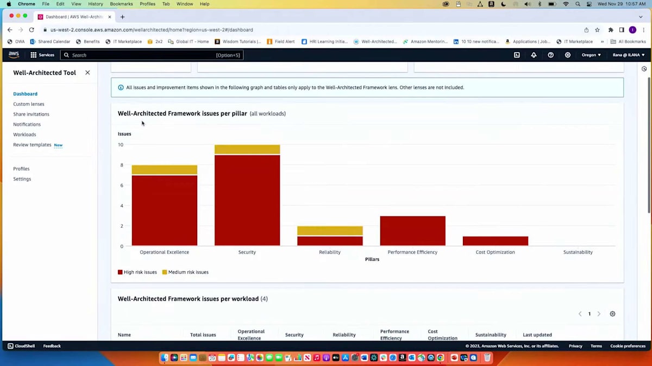Screen dimensions: 652x366
Task: Open Trash in the Dock
Action: click(x=487, y=358)
